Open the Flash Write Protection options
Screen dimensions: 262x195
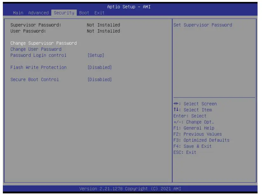[38, 67]
